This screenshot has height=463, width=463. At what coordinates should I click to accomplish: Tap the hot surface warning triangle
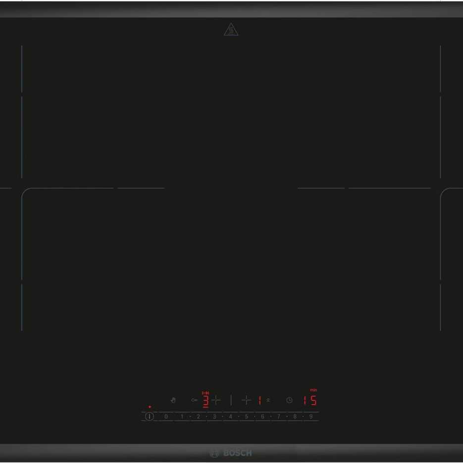231,30
